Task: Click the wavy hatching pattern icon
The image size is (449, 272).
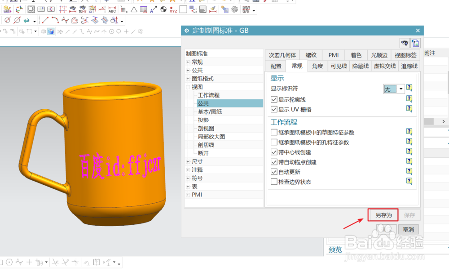Action: (x=246, y=10)
